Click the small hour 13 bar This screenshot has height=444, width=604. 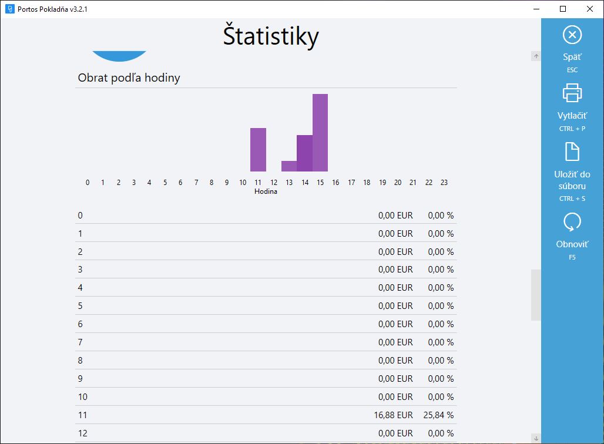point(289,166)
